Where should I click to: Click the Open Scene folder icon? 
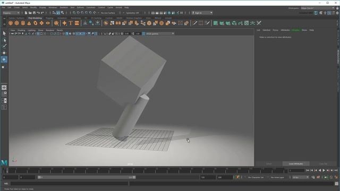[x=30, y=13]
